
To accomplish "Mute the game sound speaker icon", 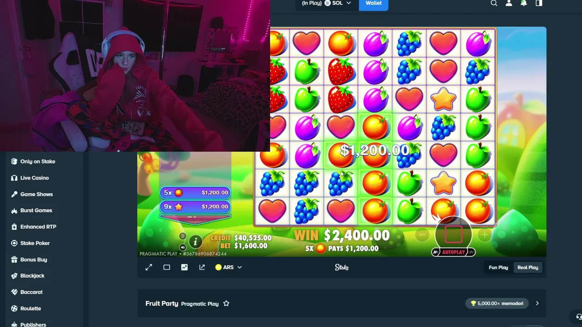I will click(x=182, y=248).
